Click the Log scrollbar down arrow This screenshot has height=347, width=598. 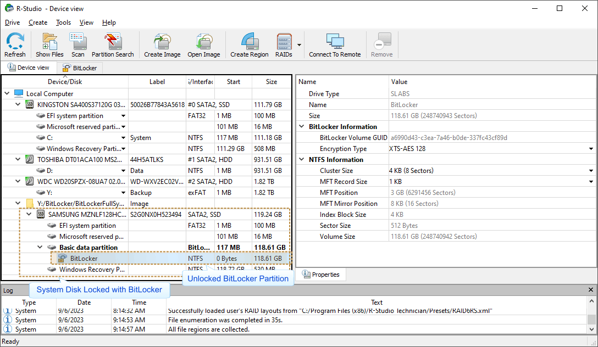tap(591, 329)
